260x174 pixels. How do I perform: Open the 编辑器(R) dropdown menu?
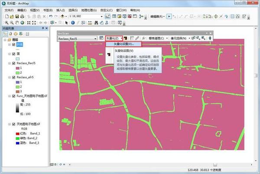coord(158,16)
